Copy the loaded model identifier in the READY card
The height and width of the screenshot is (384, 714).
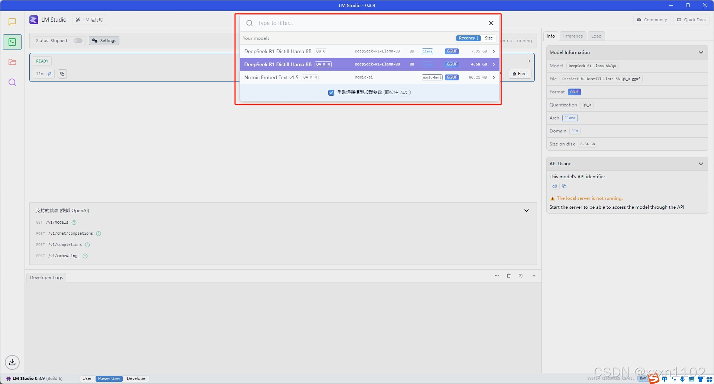62,74
